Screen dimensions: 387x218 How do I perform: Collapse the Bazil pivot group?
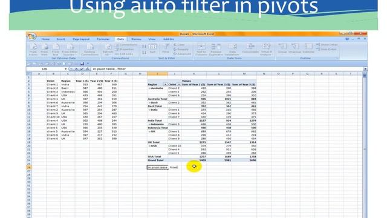click(149, 102)
